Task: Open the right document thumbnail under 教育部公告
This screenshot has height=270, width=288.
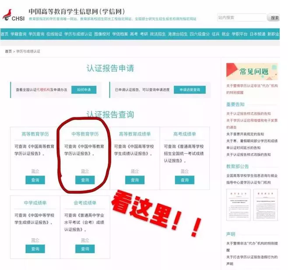Action: (266, 205)
